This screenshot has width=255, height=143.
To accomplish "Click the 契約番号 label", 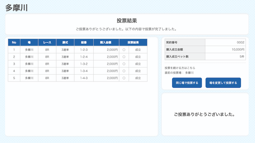I will click(x=172, y=43).
